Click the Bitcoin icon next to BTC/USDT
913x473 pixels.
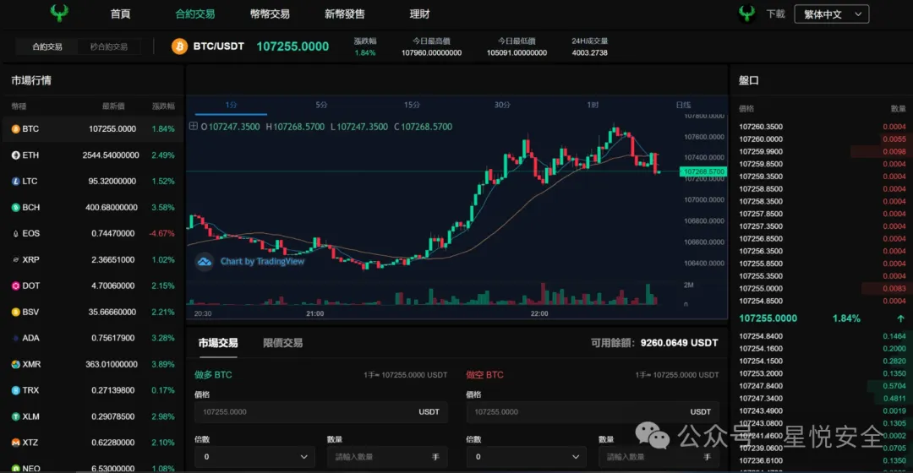click(179, 46)
